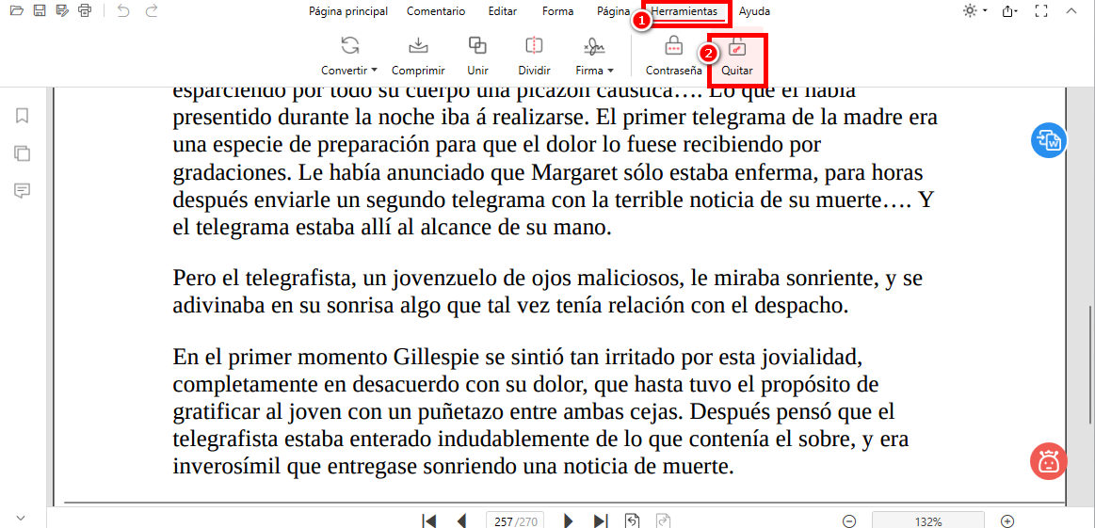1095x528 pixels.
Task: Expand the sidebar with the bottom chevron
Action: [21, 518]
